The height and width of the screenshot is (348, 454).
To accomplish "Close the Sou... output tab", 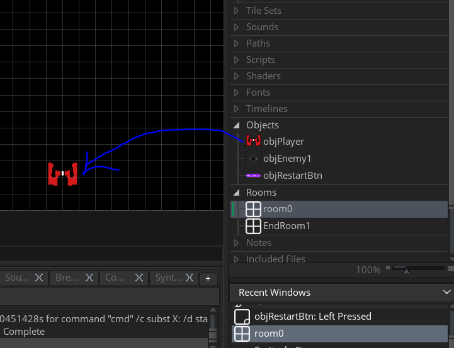I will click(x=39, y=278).
